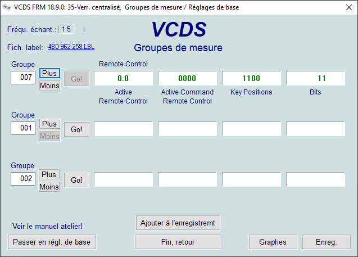
Task: Click the first empty field of group 001
Action: pos(123,129)
